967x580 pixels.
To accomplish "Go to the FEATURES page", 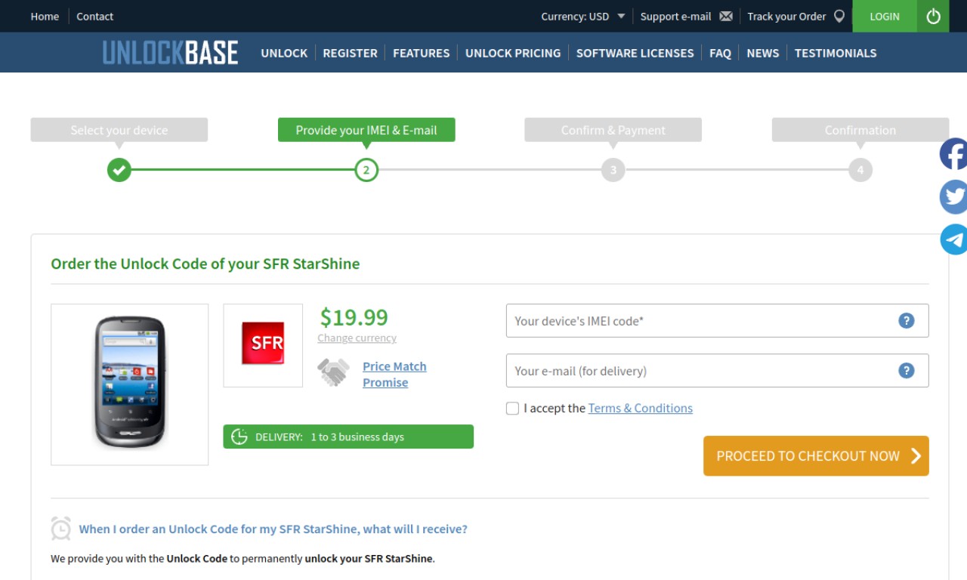I will 421,53.
